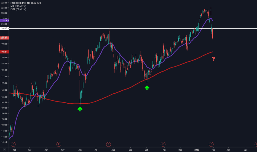Click the Apr label at far right
Viewport: 257px width, 152px height.
click(x=246, y=150)
